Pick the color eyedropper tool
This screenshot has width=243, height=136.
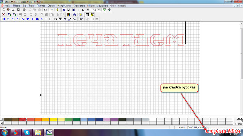click(x=70, y=19)
